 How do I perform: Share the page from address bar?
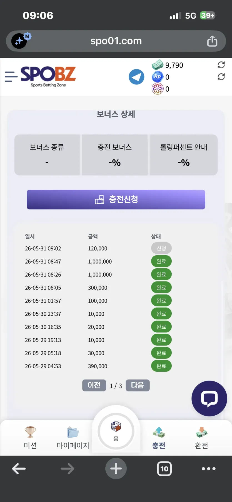pos(212,41)
